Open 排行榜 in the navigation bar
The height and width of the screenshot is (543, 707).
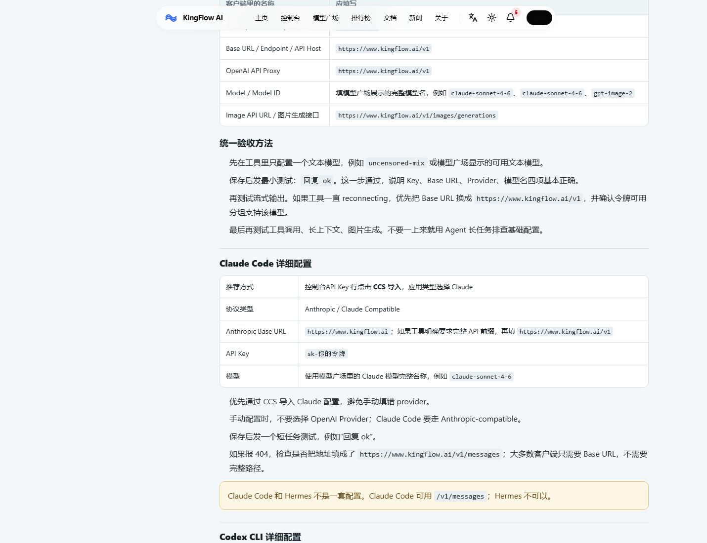361,18
